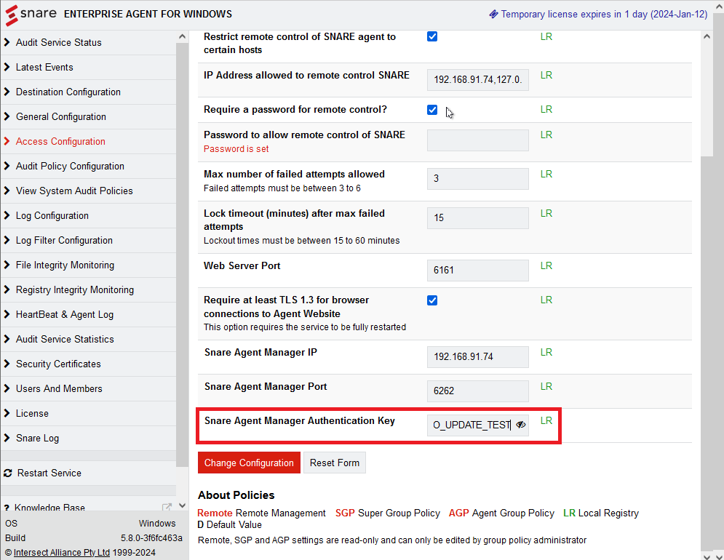Open Audit Service Statistics page
The height and width of the screenshot is (560, 724).
[x=65, y=339]
